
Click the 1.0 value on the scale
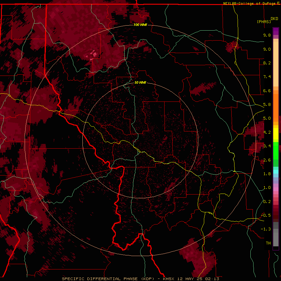267,188
